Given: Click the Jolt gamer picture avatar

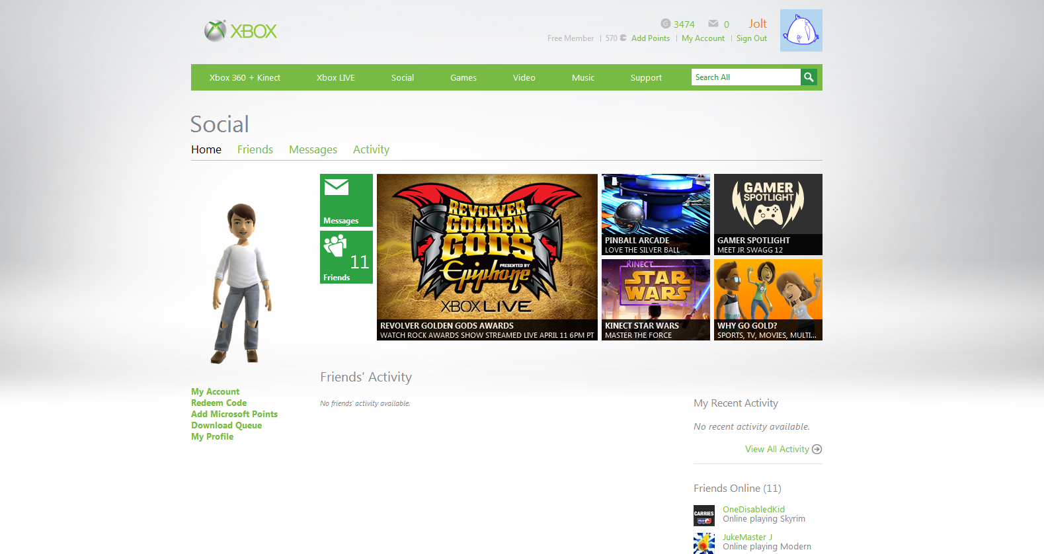Looking at the screenshot, I should (801, 30).
